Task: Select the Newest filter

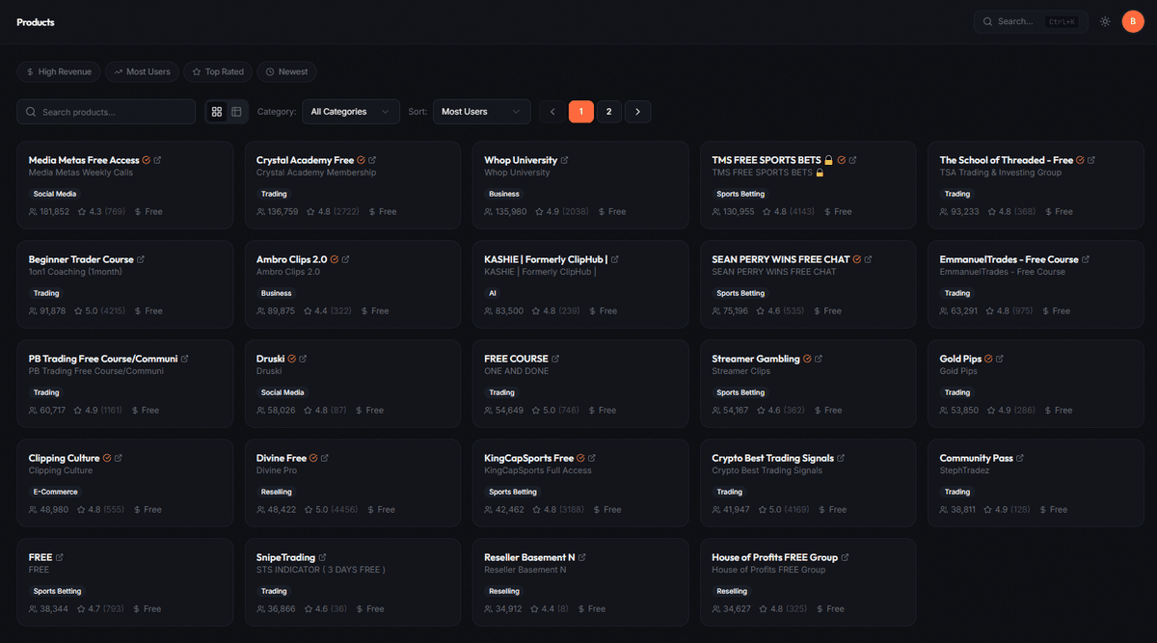Action: 286,71
